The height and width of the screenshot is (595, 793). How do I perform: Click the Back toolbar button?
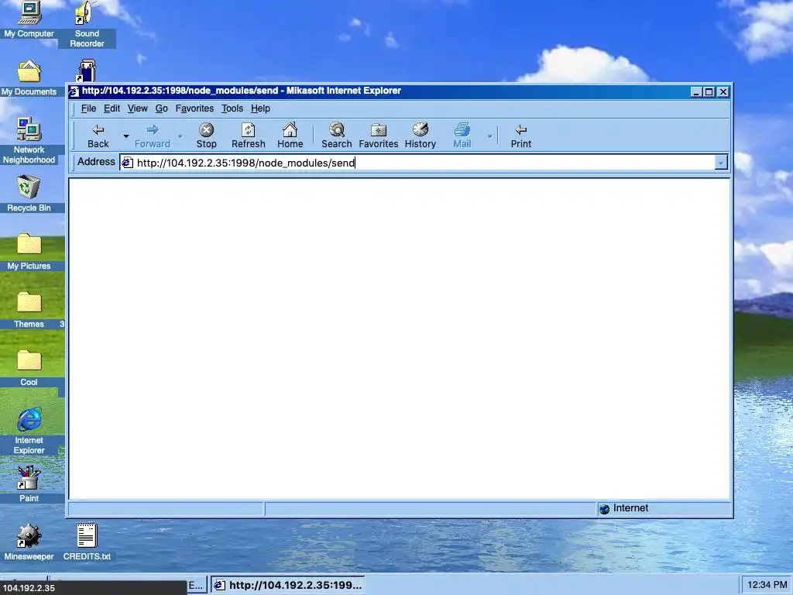point(98,136)
